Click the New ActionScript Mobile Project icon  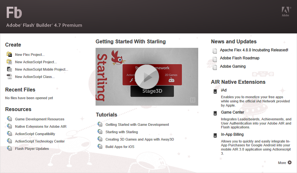tap(9, 69)
